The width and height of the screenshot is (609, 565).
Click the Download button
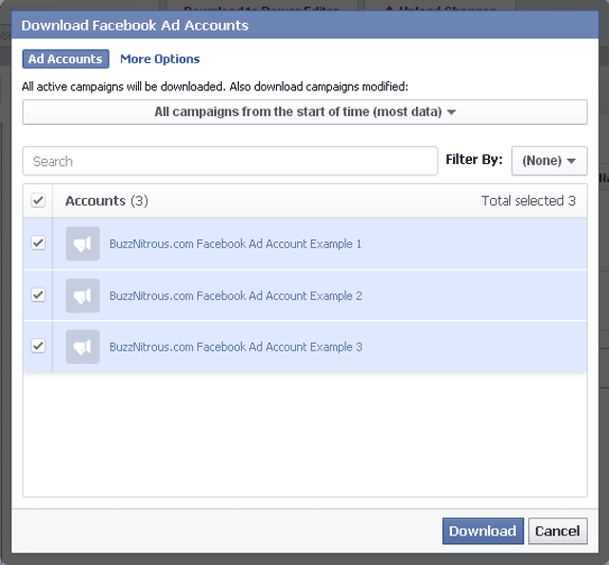tap(482, 531)
